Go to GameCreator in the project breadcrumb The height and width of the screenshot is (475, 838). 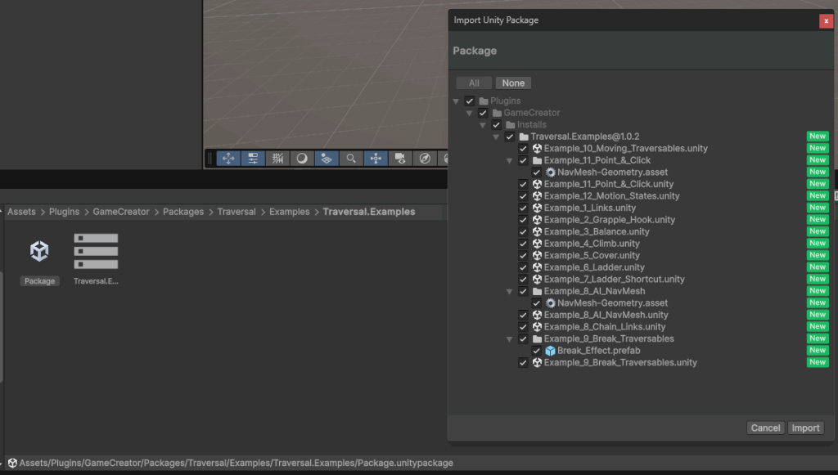tap(121, 212)
